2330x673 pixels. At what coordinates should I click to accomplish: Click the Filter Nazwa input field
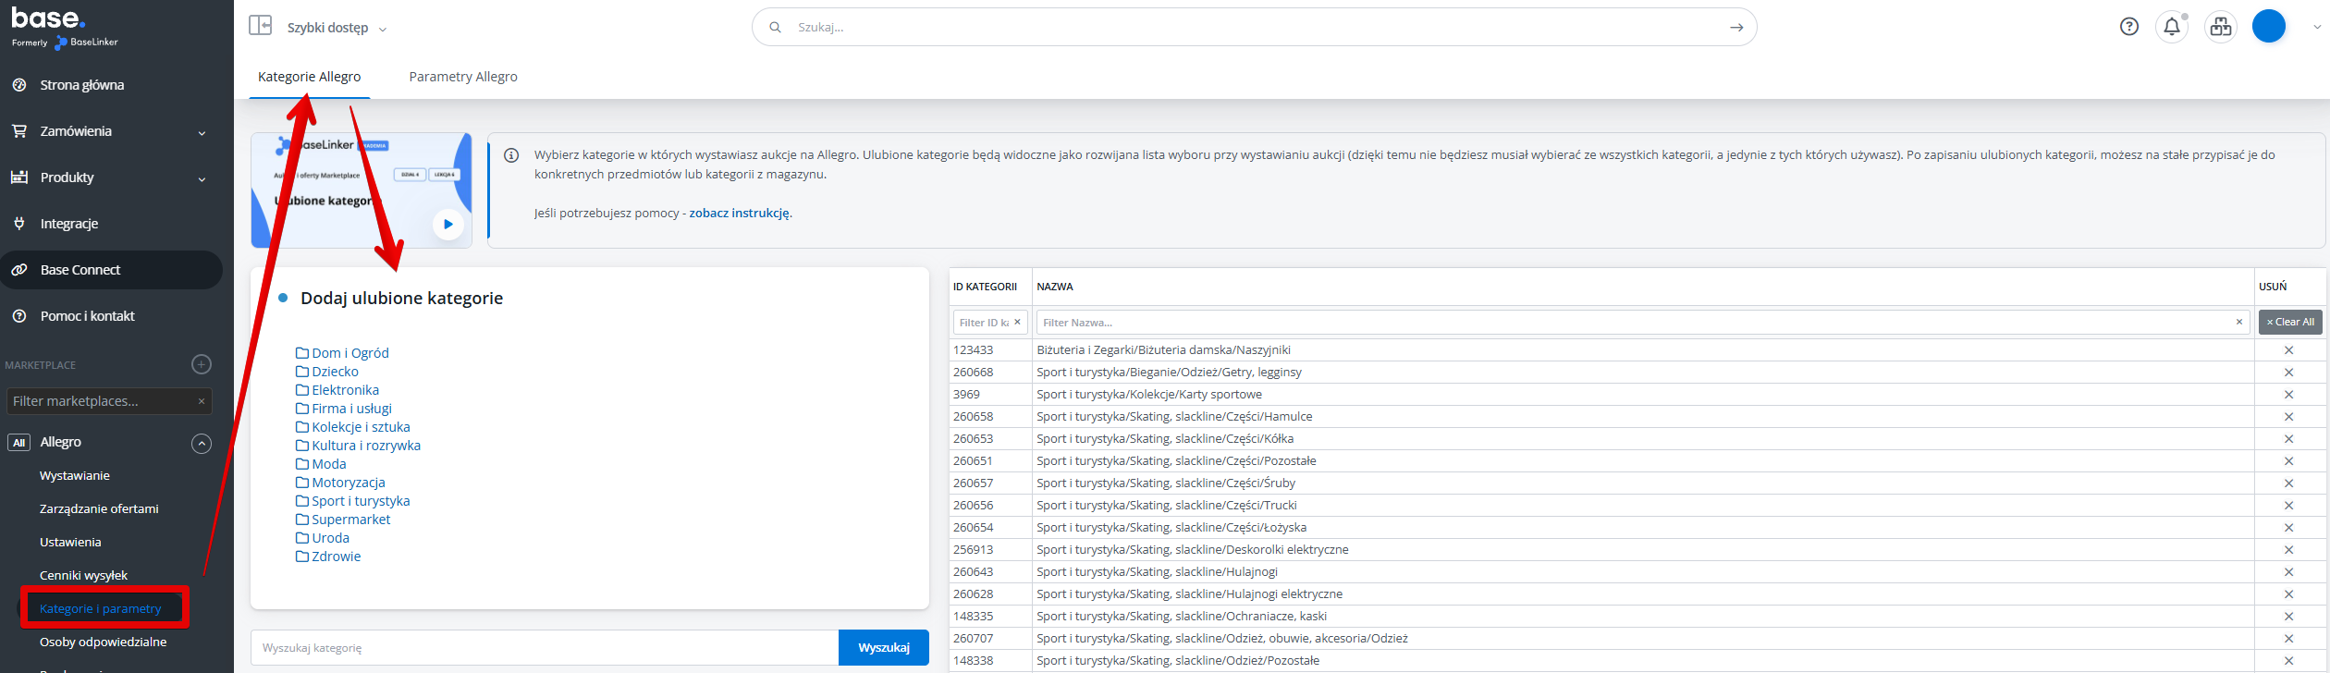pos(1634,323)
